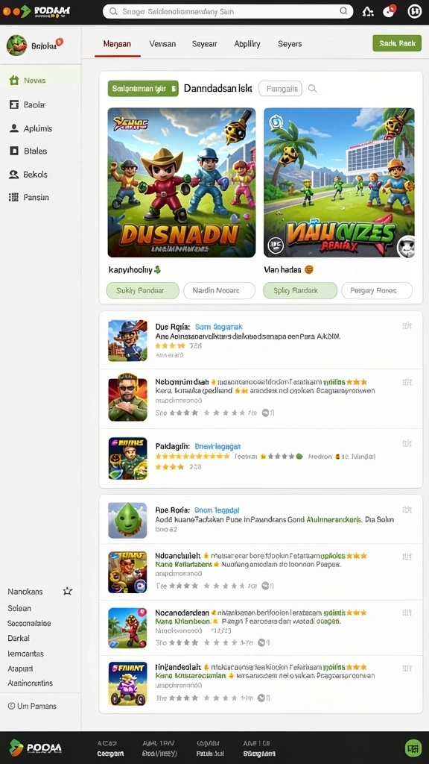Click the green Sadk Rack button
Screen dimensions: 429x764
(397, 43)
